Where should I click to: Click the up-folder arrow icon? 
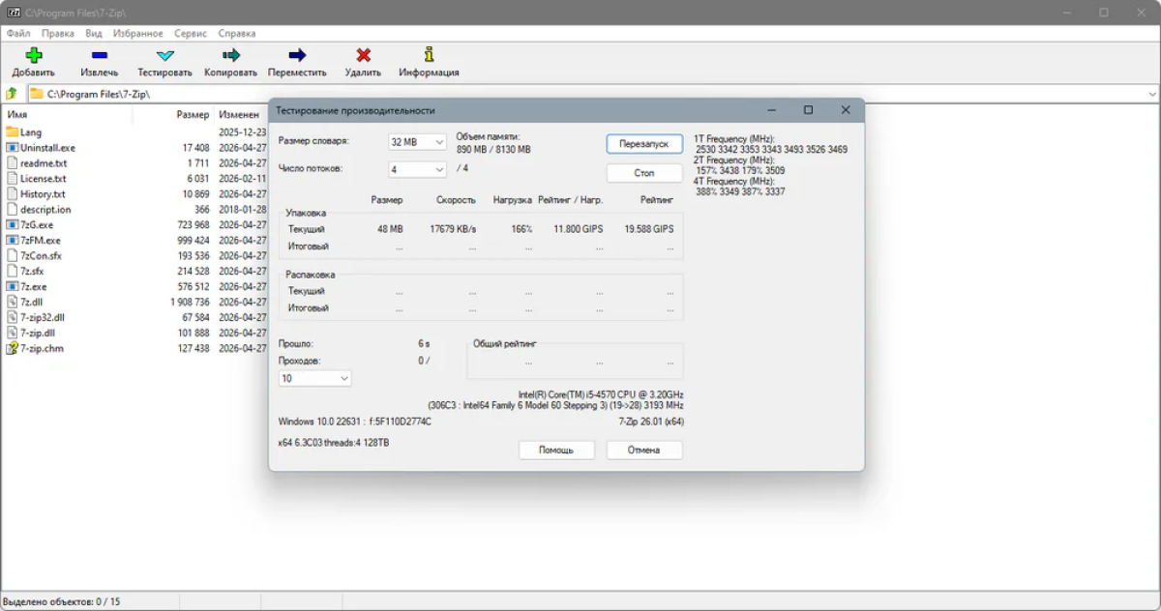point(12,94)
